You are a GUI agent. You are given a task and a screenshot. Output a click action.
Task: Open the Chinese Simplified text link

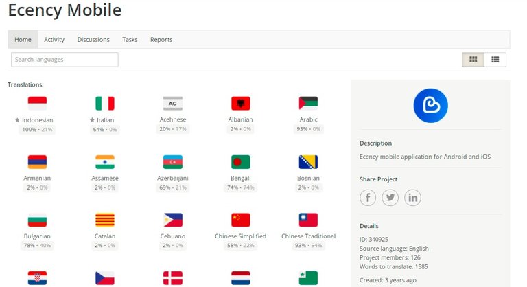[241, 236]
